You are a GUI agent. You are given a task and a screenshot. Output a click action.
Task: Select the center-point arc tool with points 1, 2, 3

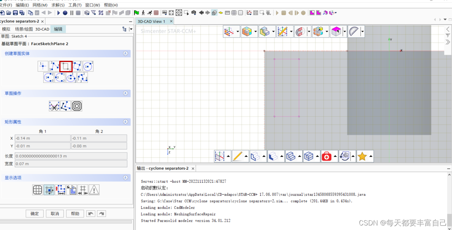pyautogui.click(x=49, y=78)
